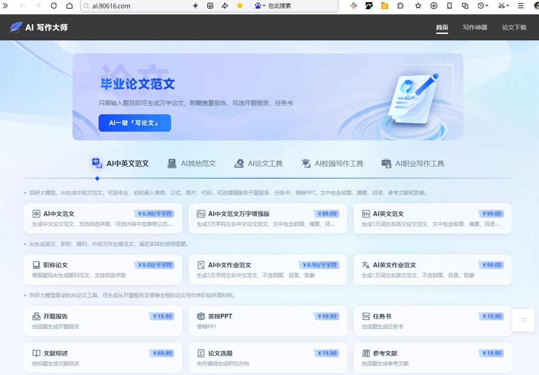The image size is (539, 375).
Task: Click the 论文选题 checklist icon
Action: [x=201, y=353]
